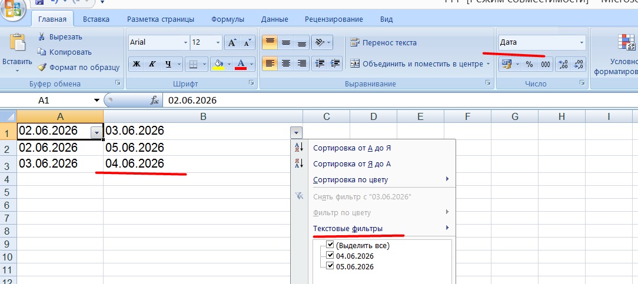Apply thousands separator format (000)
This screenshot has height=284, width=638.
[545, 64]
